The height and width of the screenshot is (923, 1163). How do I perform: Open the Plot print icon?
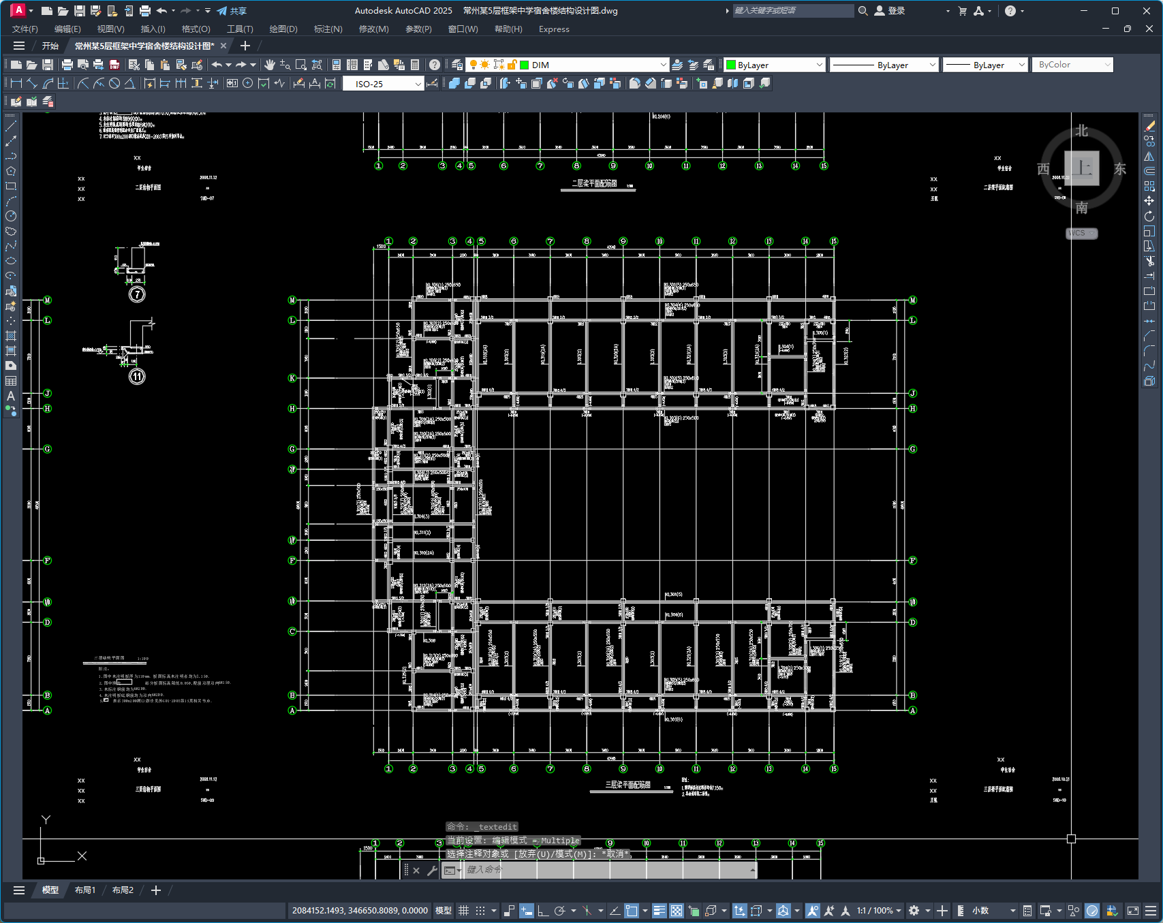pyautogui.click(x=67, y=65)
